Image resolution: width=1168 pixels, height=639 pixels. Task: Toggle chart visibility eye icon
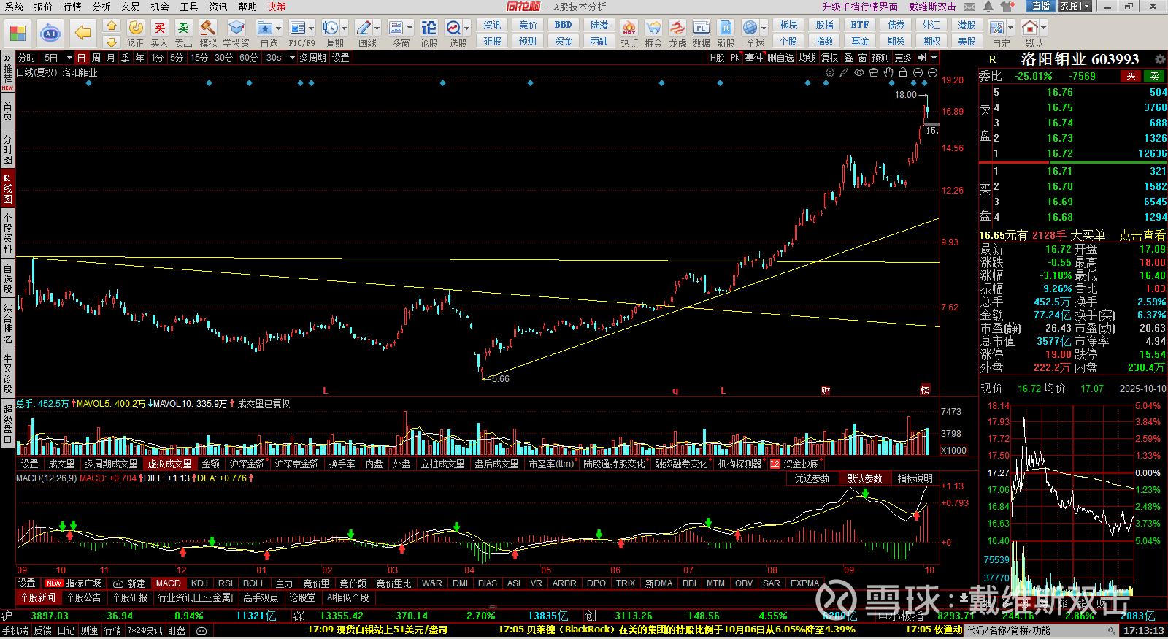coord(859,73)
